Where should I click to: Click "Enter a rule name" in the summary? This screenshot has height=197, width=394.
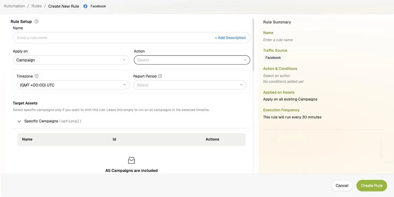click(278, 40)
